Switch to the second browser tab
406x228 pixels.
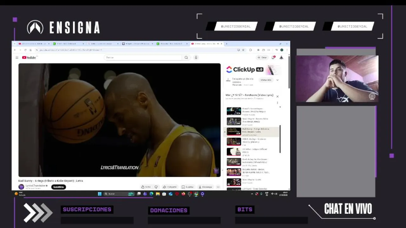pos(69,44)
